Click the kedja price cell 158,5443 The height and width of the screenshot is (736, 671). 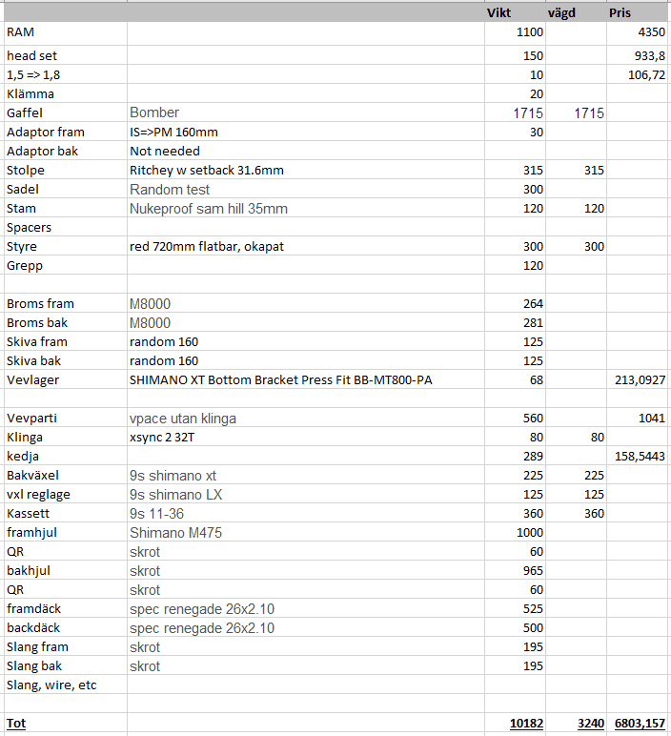640,456
